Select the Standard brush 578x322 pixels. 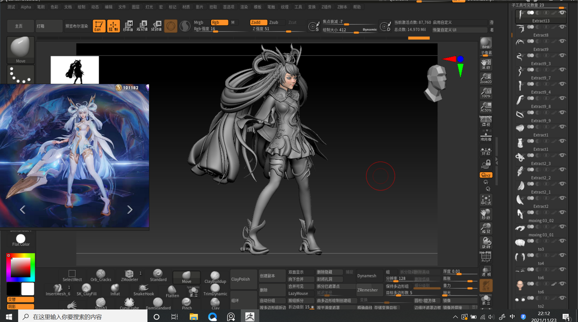[x=158, y=276]
